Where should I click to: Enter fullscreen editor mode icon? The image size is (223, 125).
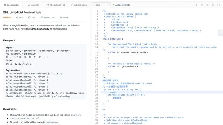pos(218,5)
